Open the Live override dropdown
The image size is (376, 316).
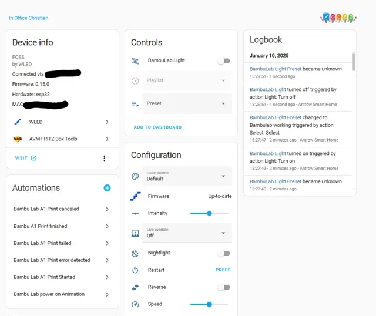coord(187,233)
